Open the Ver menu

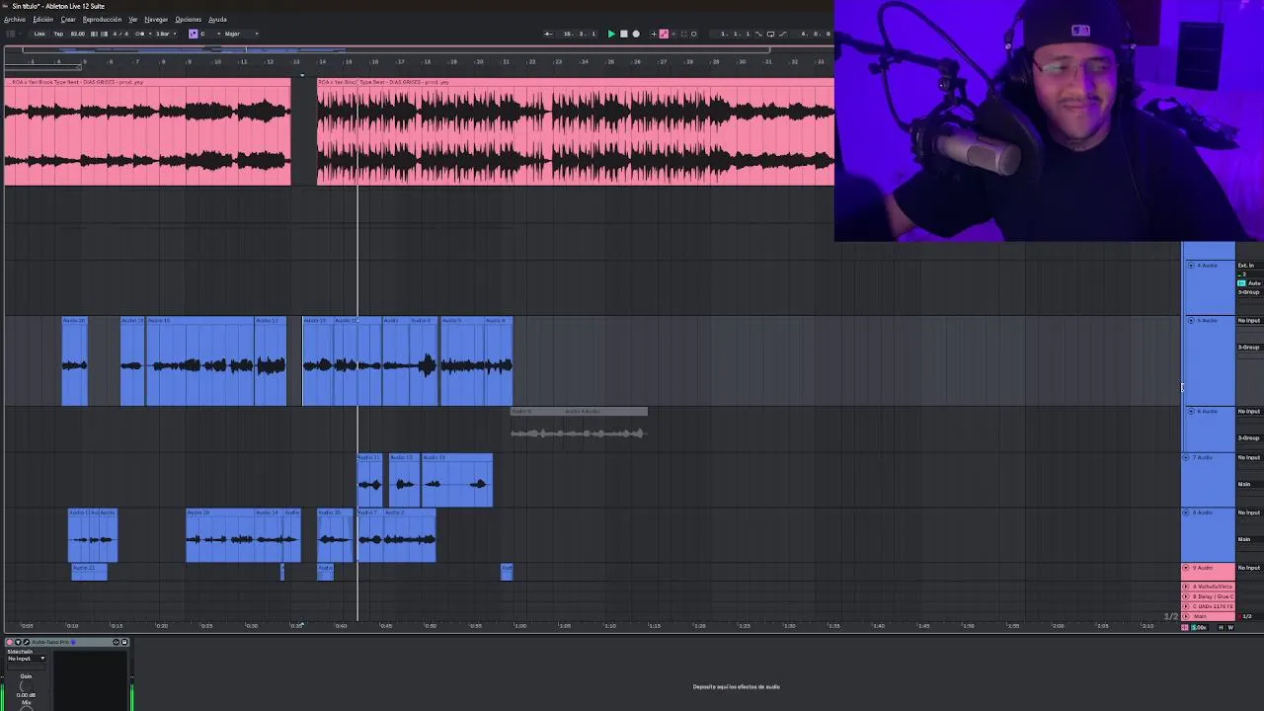132,20
